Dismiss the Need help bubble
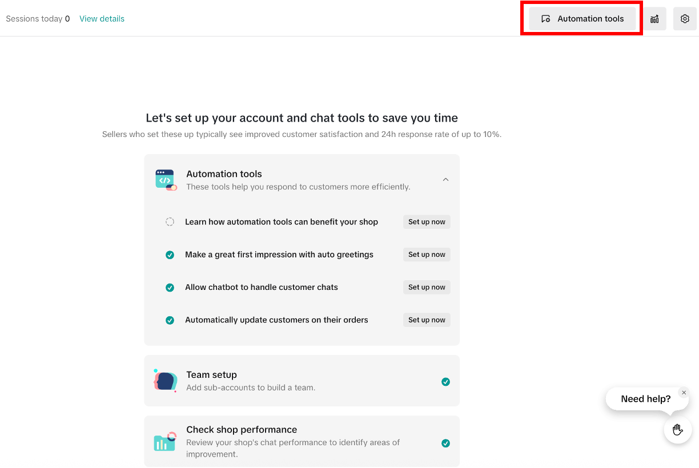Screen dimensions: 699x468 pos(684,393)
